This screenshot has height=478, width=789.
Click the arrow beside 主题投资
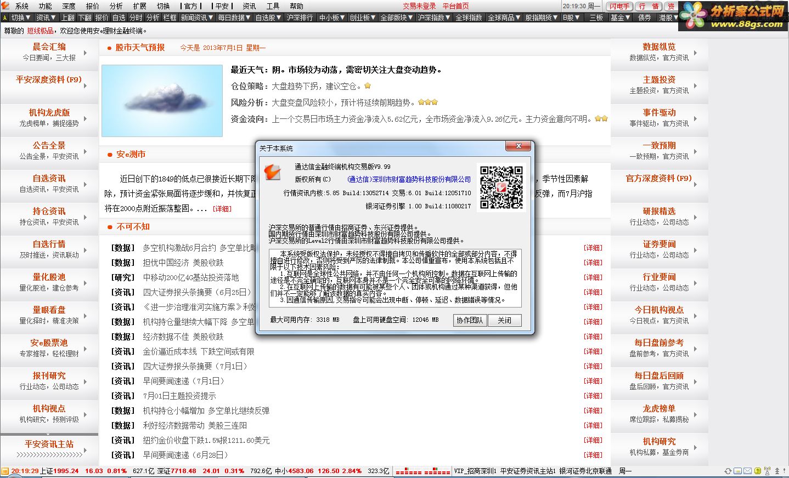(695, 86)
